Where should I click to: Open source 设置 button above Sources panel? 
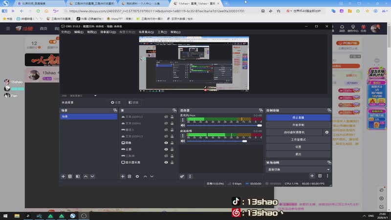coord(116,103)
